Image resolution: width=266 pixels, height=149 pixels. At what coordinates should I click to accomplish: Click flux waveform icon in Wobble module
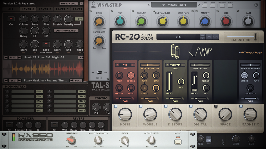pyautogui.click(x=158, y=98)
